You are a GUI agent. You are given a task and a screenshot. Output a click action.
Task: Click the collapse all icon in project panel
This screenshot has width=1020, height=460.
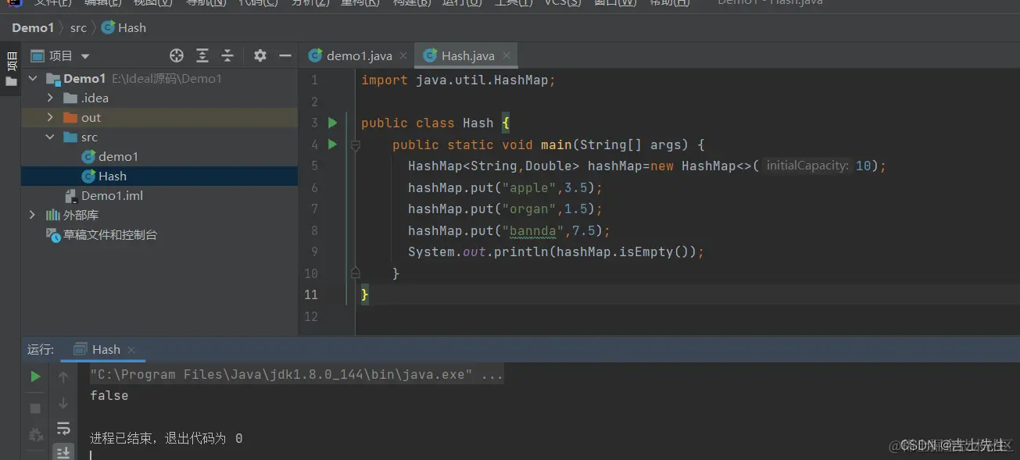tap(227, 55)
